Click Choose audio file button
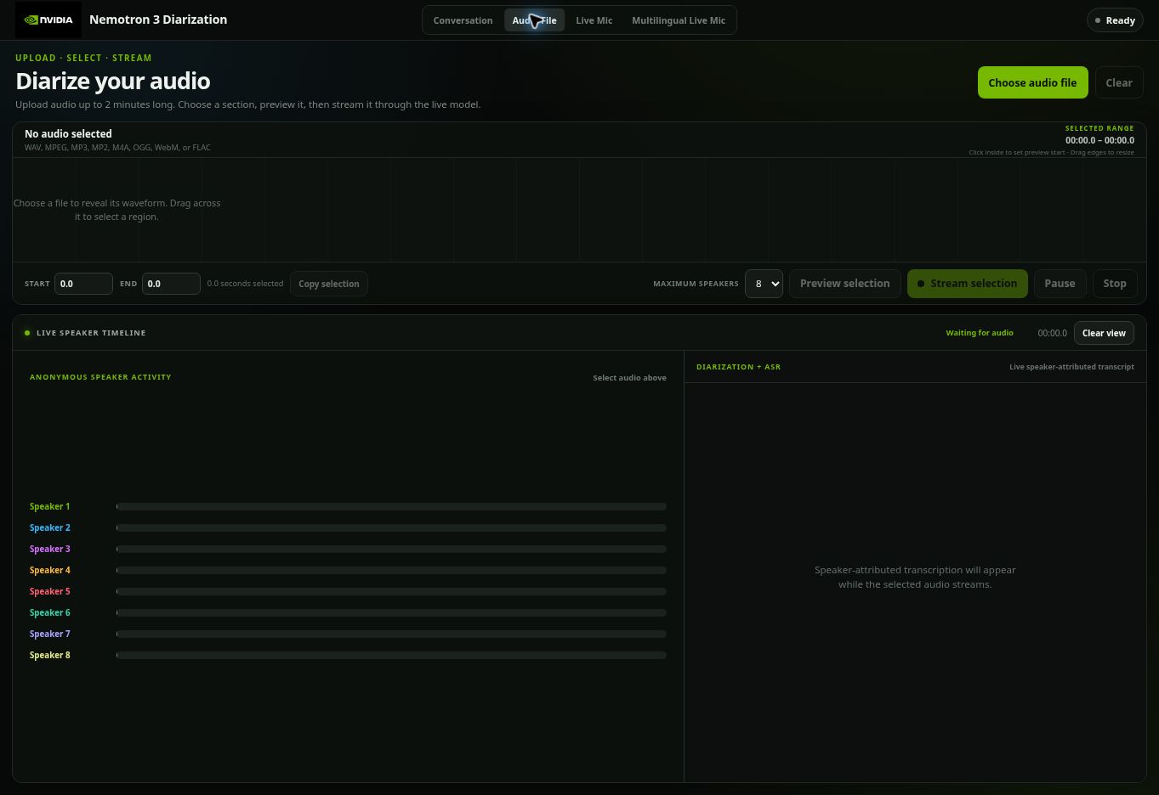The image size is (1159, 795). (x=1032, y=82)
